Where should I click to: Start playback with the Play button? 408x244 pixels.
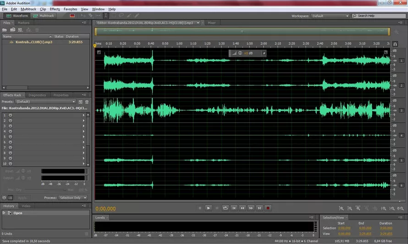tap(209, 208)
